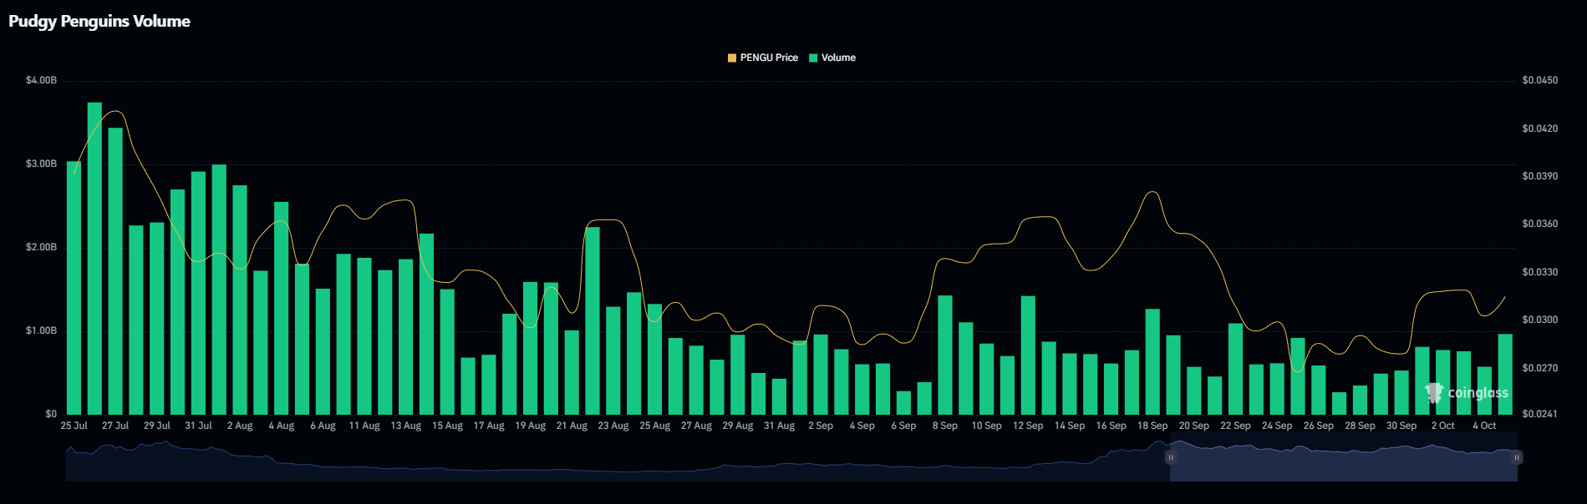Click right handle of the range navigator
Image resolution: width=1587 pixels, height=504 pixels.
pyautogui.click(x=1517, y=457)
